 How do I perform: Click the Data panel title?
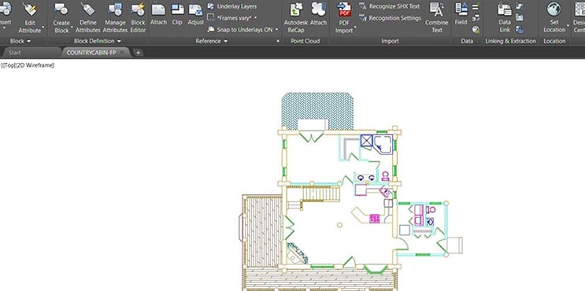tap(467, 41)
